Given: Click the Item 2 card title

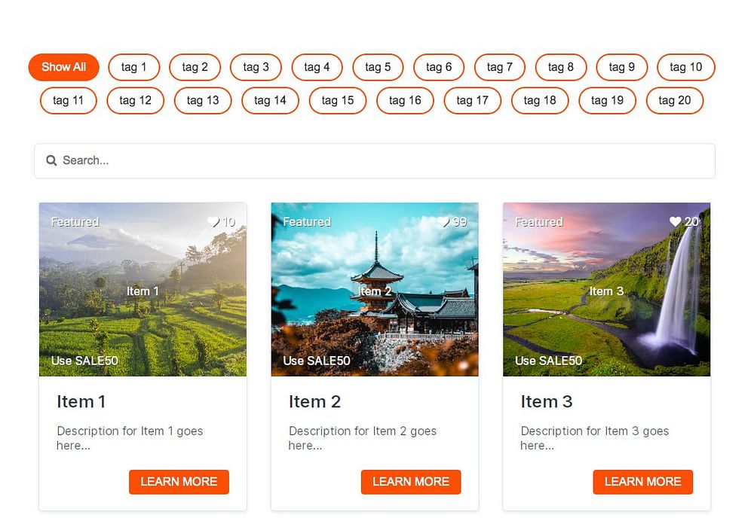Looking at the screenshot, I should [314, 402].
